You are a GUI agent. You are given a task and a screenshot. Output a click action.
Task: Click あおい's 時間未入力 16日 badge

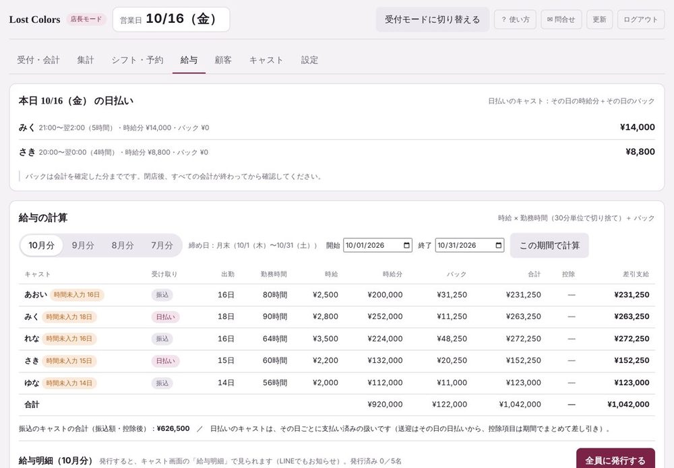coord(77,294)
